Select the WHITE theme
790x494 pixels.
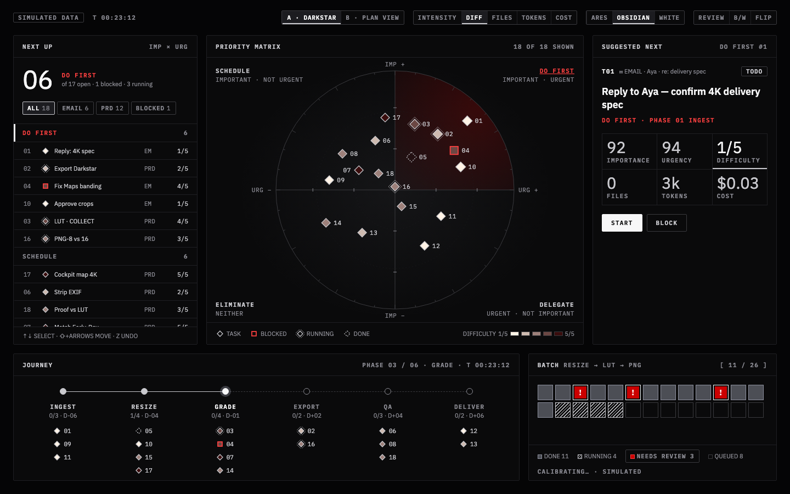(x=669, y=18)
